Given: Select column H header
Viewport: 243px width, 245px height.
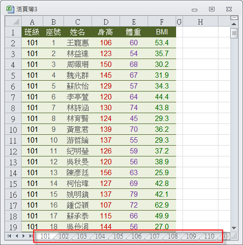Looking at the screenshot, I should pyautogui.click(x=200, y=21).
